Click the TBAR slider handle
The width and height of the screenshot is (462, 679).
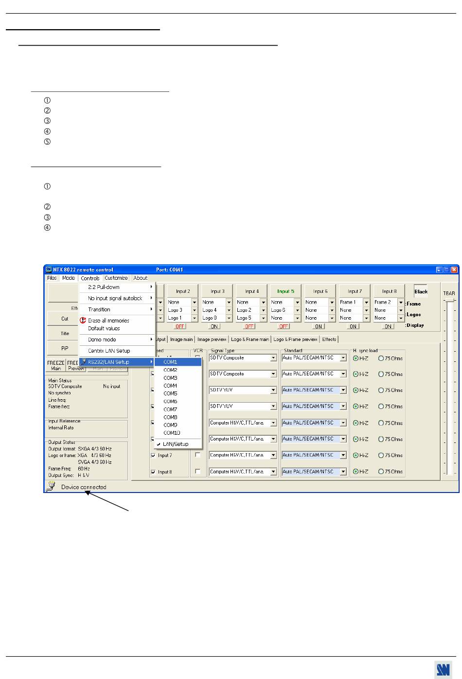pos(450,300)
